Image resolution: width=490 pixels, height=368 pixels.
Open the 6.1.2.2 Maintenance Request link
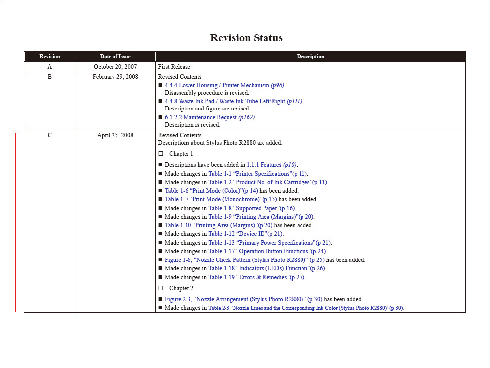tap(209, 117)
